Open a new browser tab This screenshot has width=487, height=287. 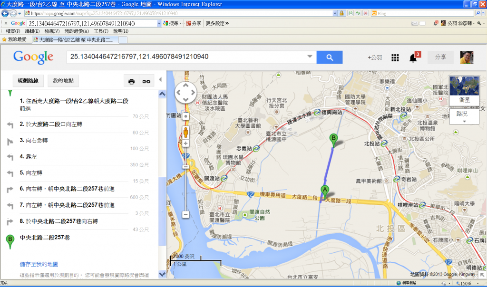[123, 40]
